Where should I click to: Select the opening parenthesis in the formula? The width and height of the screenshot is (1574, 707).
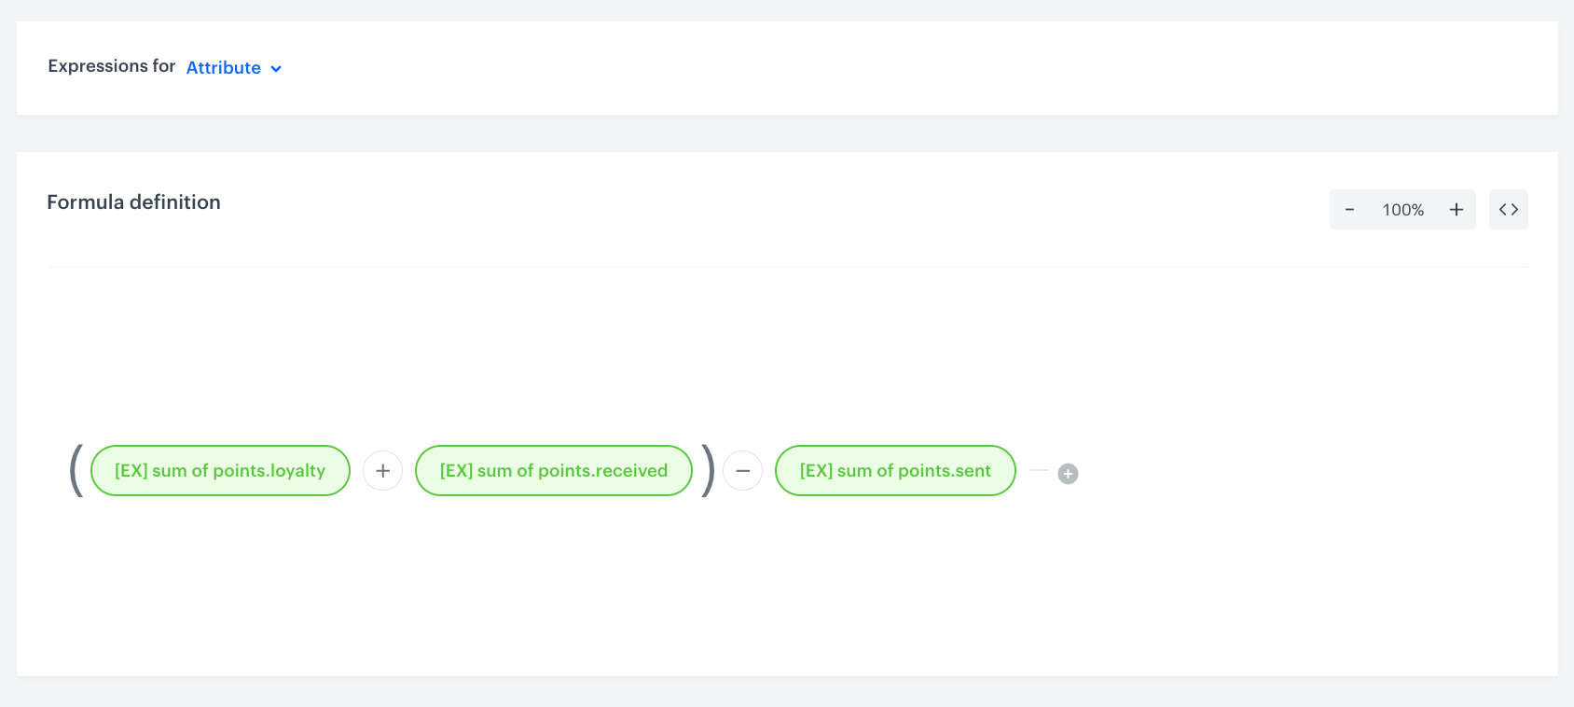tap(76, 470)
